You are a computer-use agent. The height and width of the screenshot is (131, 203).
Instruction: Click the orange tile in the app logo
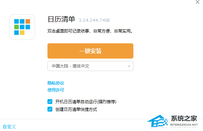tap(28, 21)
